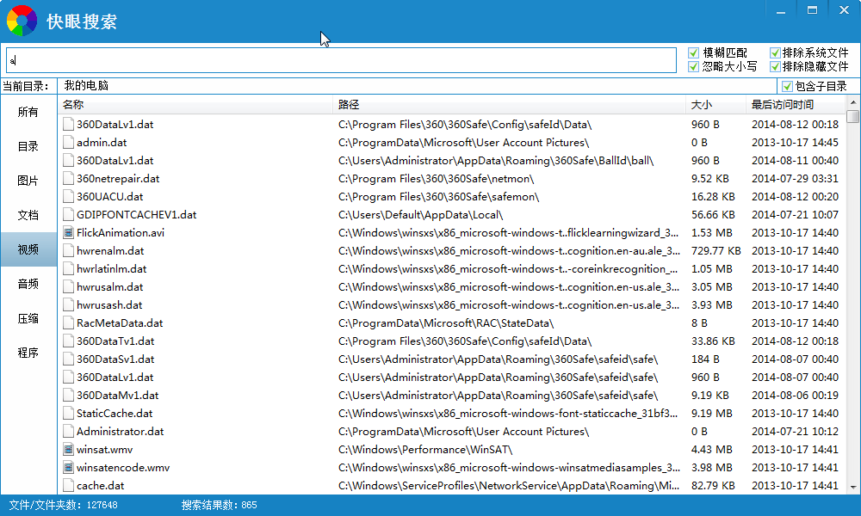The width and height of the screenshot is (861, 516).
Task: Switch to the 图片 category tab
Action: (x=28, y=181)
